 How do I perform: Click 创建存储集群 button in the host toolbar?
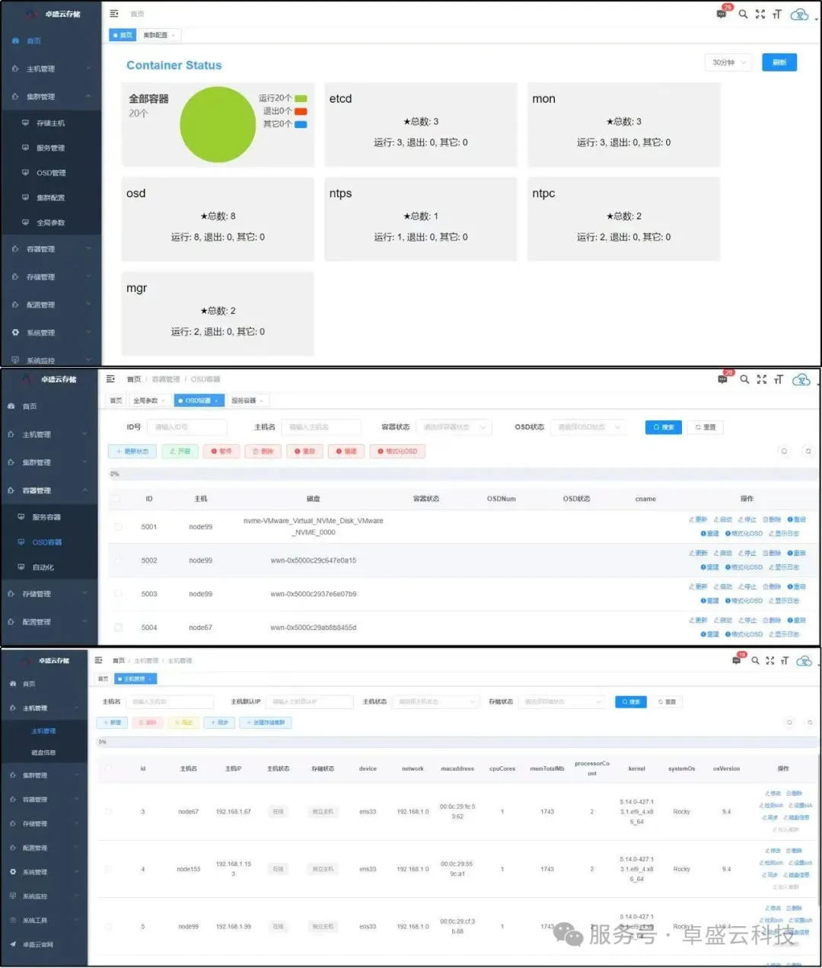(x=266, y=723)
